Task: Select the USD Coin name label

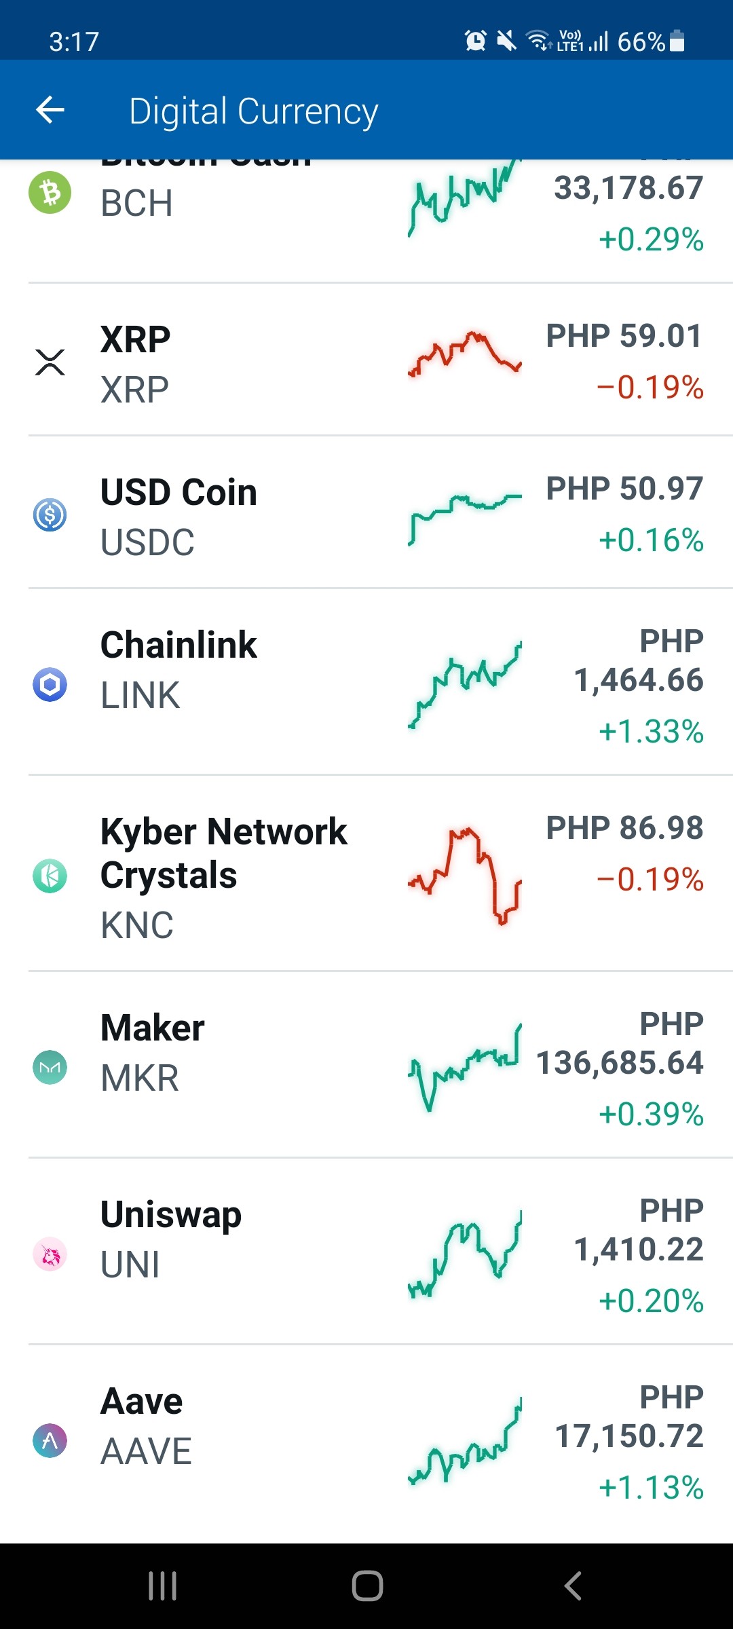Action: pyautogui.click(x=179, y=492)
